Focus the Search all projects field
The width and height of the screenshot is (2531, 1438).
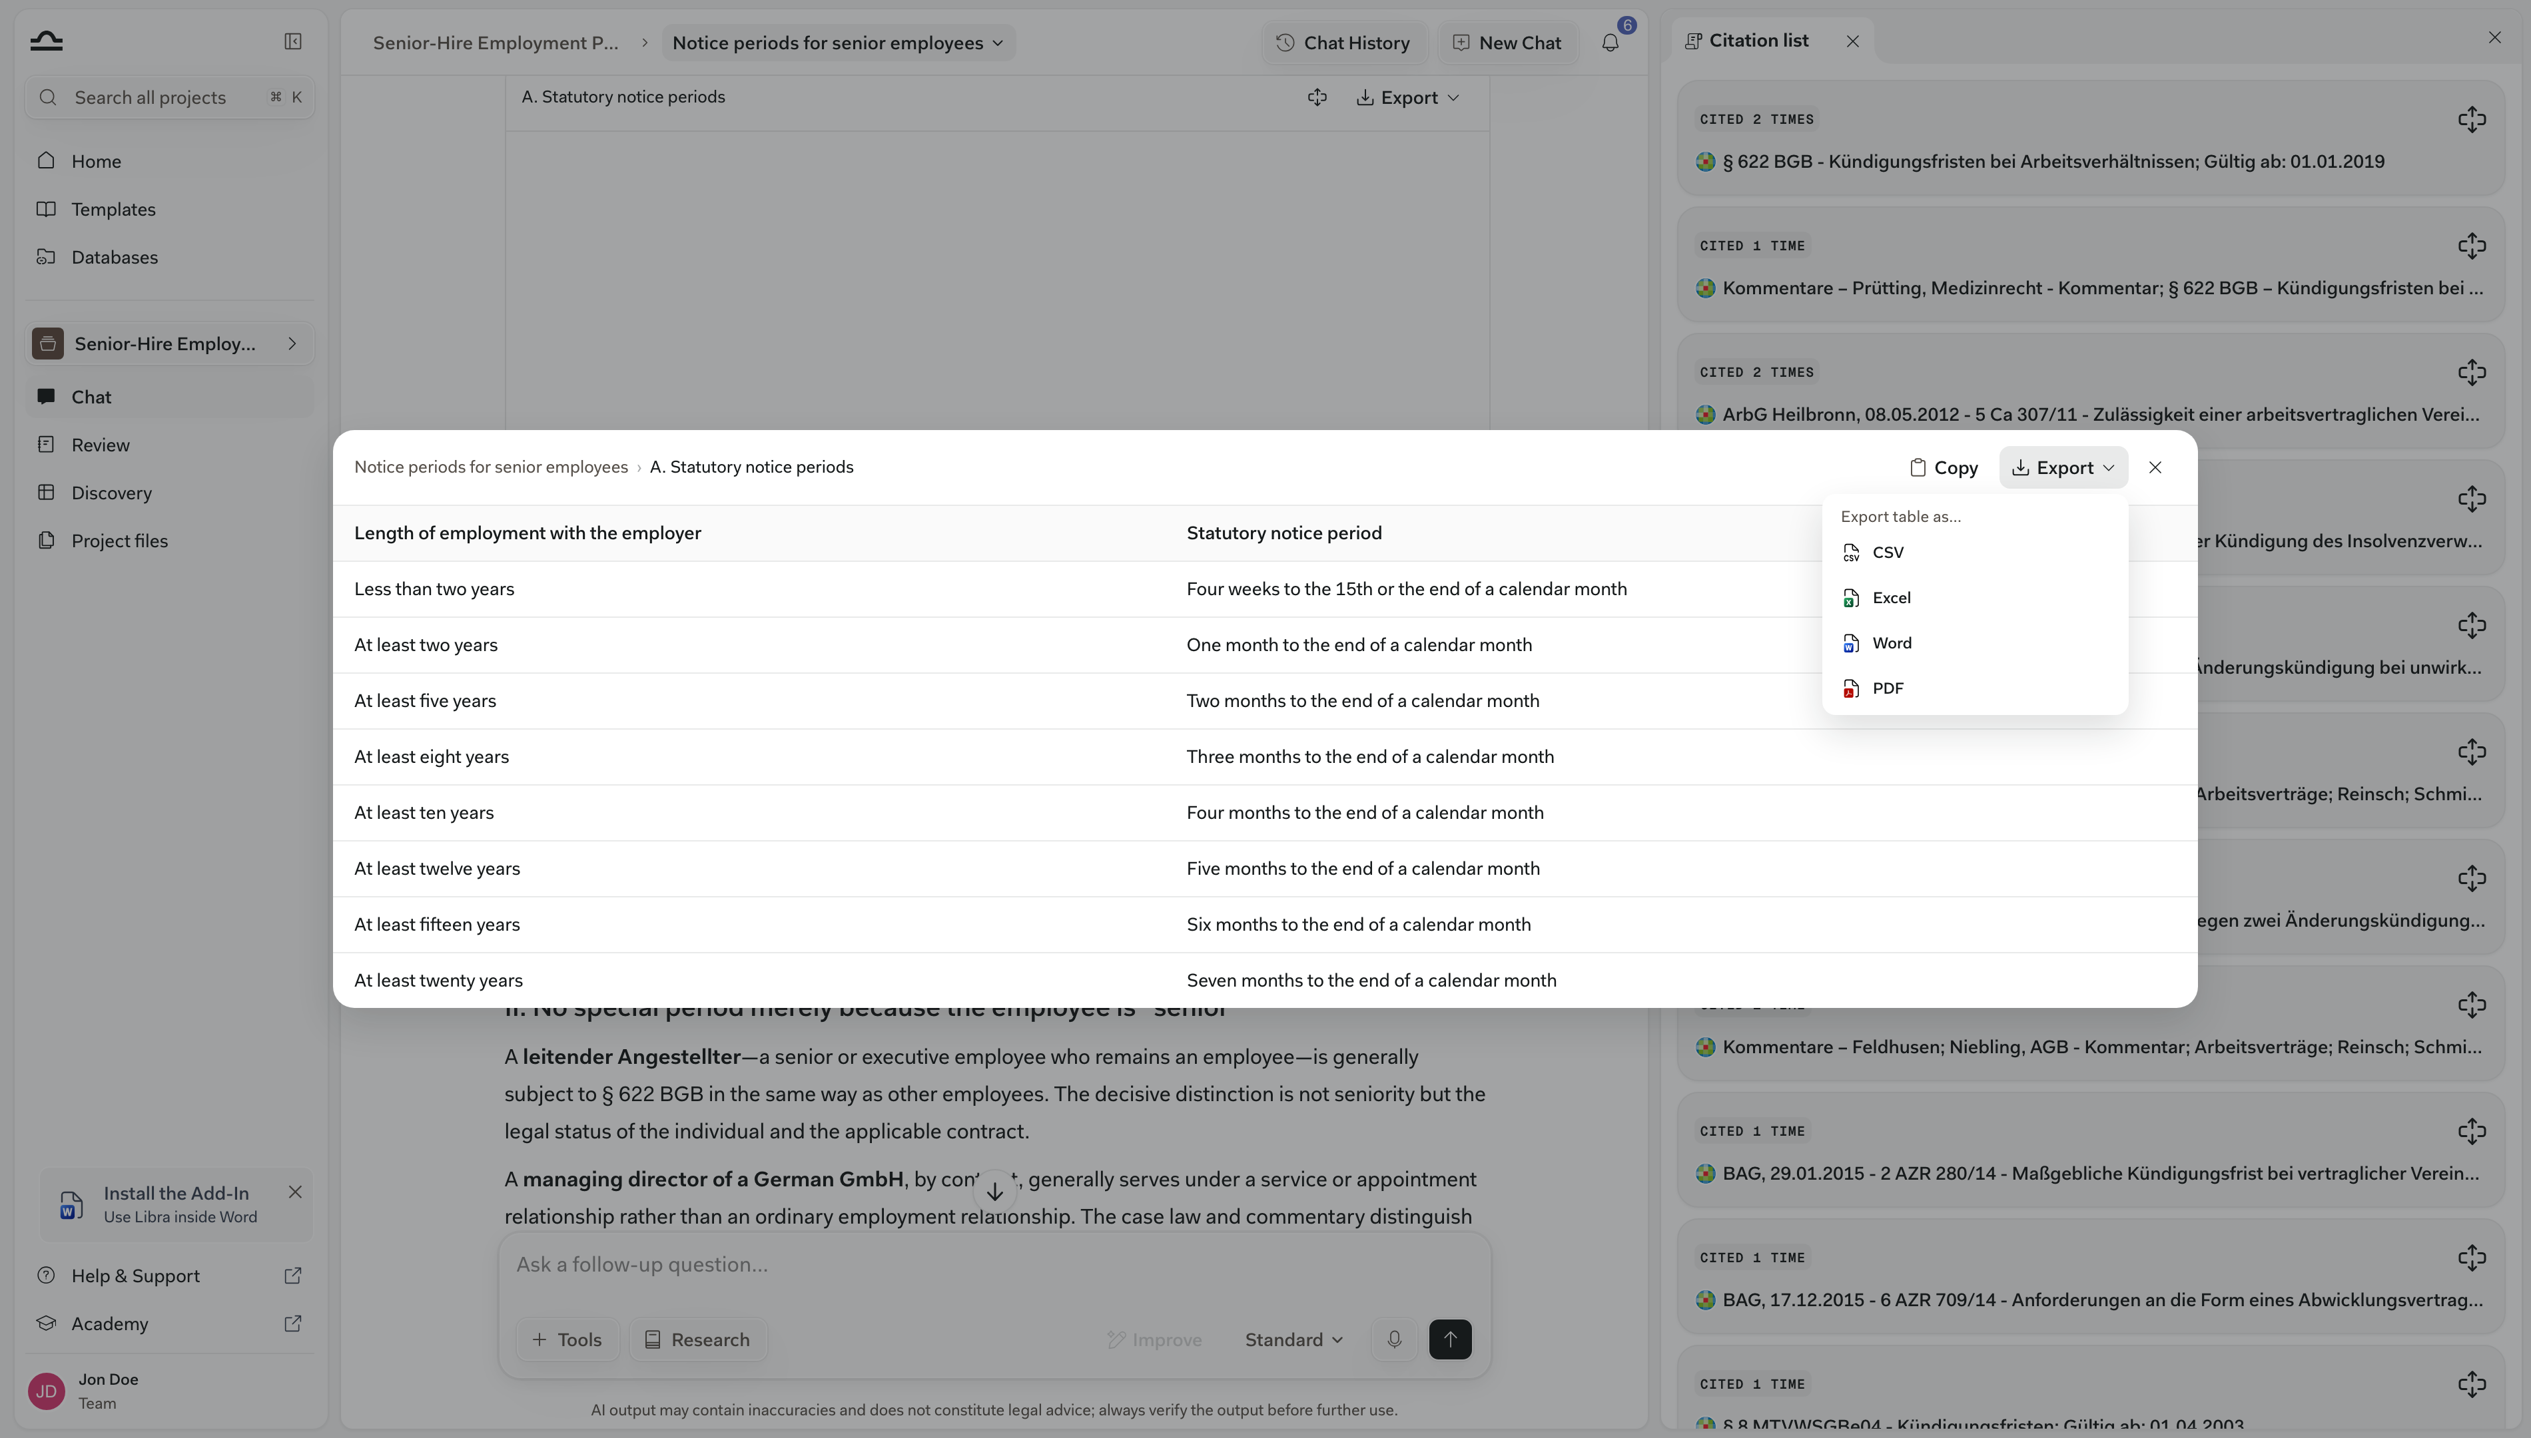[170, 97]
